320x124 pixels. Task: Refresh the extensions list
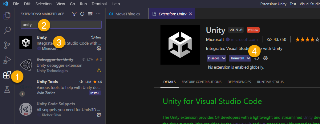click(82, 14)
